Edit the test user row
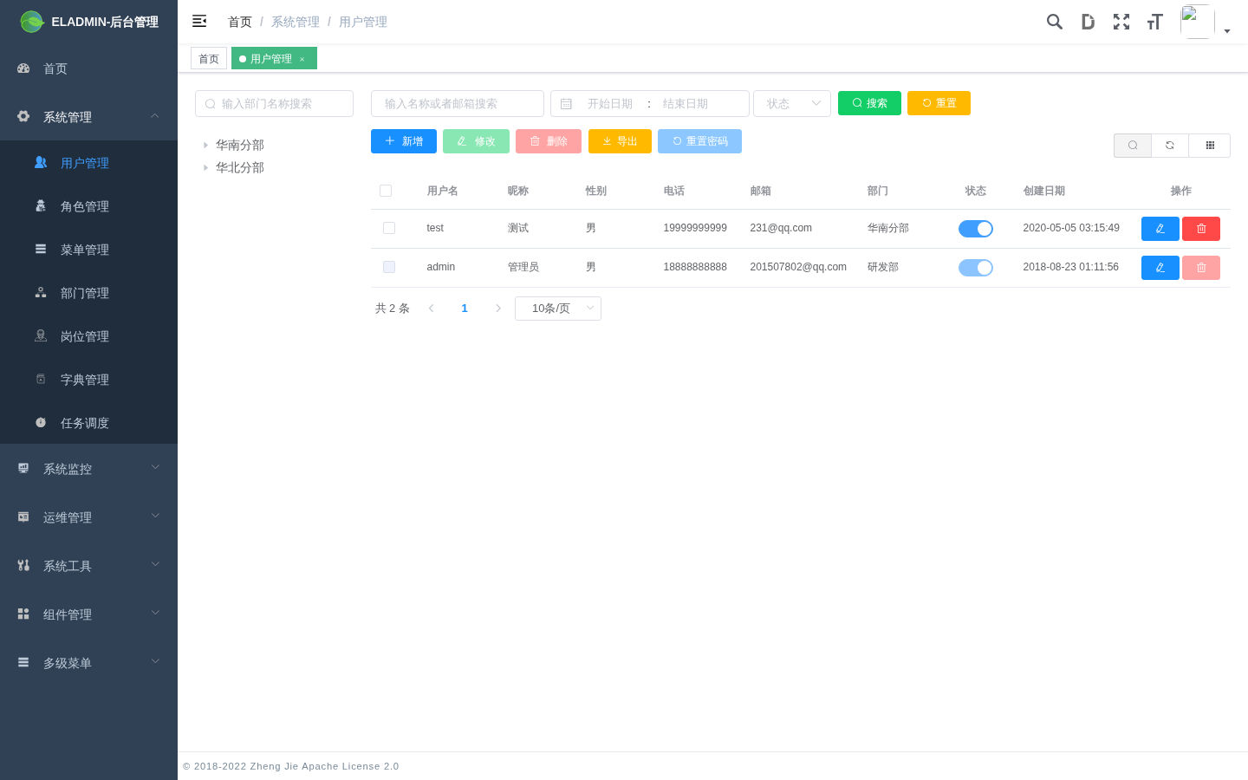 pos(1160,229)
